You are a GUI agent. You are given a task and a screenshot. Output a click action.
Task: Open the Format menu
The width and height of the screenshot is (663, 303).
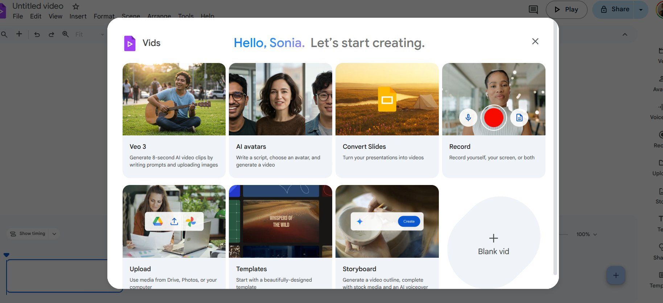pyautogui.click(x=104, y=16)
